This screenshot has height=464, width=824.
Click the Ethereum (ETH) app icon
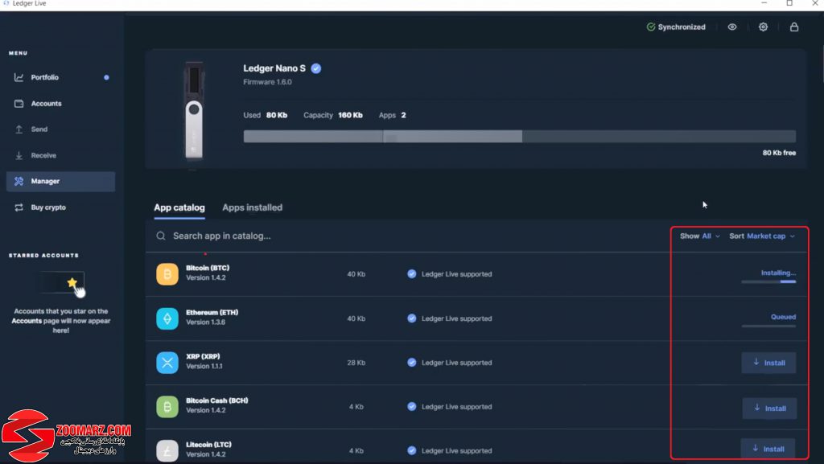[167, 318]
